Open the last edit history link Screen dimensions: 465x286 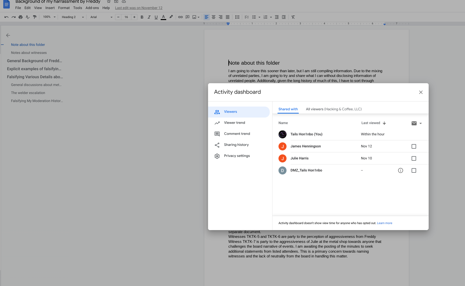pos(139,8)
